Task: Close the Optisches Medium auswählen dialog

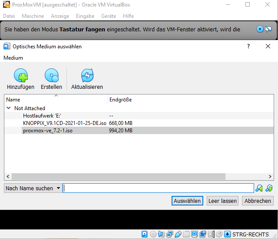Action: 268,46
